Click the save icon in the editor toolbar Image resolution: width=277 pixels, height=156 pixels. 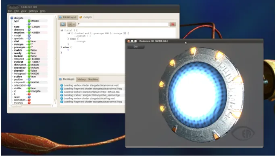pyautogui.click(x=63, y=24)
